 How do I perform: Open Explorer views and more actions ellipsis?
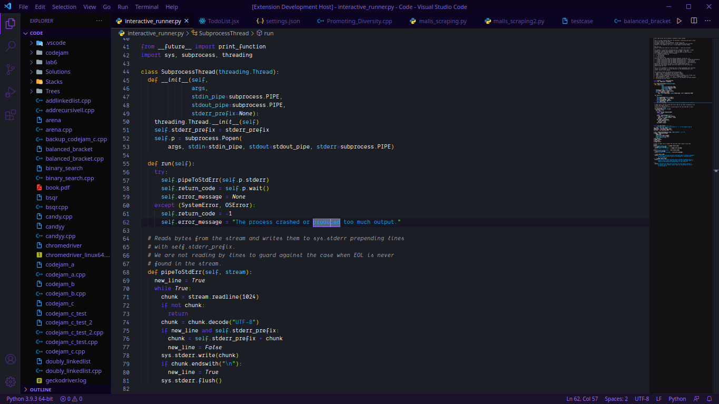tap(100, 21)
